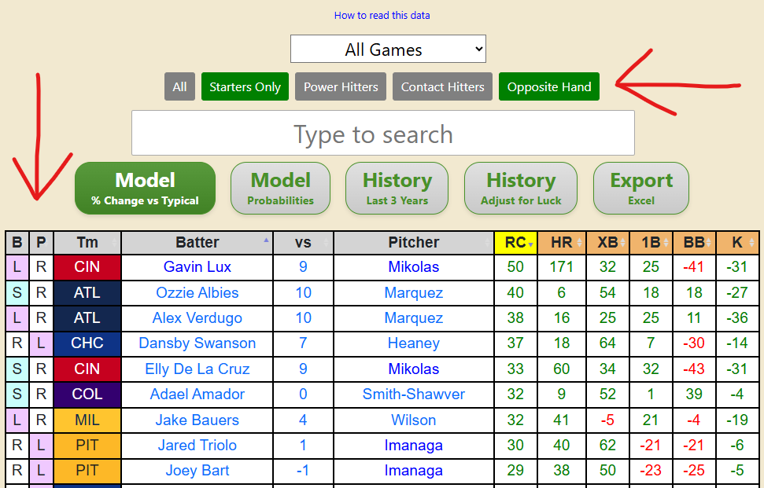Toggle the Opposite Hand filter

549,86
